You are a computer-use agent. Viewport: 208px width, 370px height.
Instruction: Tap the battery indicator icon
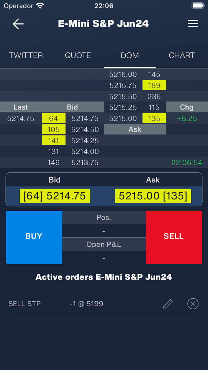198,6
